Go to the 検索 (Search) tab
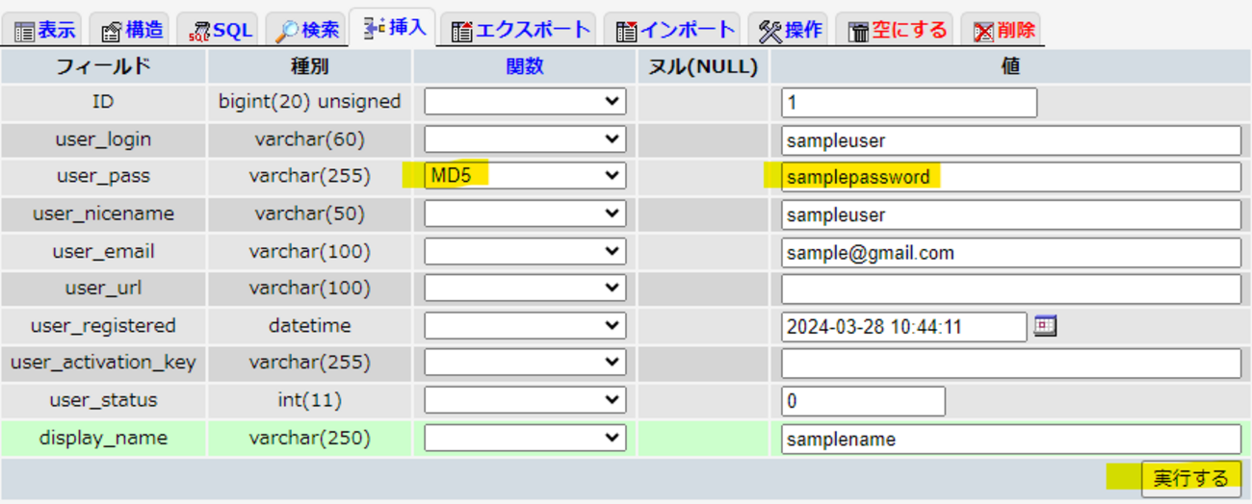 (x=306, y=30)
